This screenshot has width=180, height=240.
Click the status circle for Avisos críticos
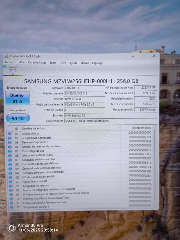(x=10, y=134)
